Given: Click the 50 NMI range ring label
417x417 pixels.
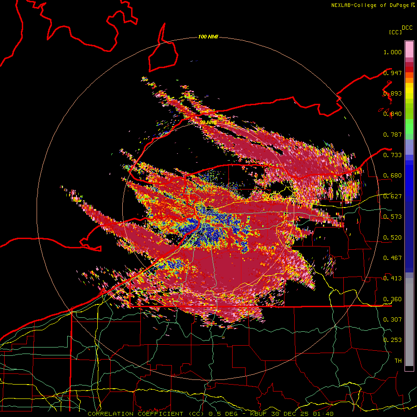Looking at the screenshot, I should (208, 123).
